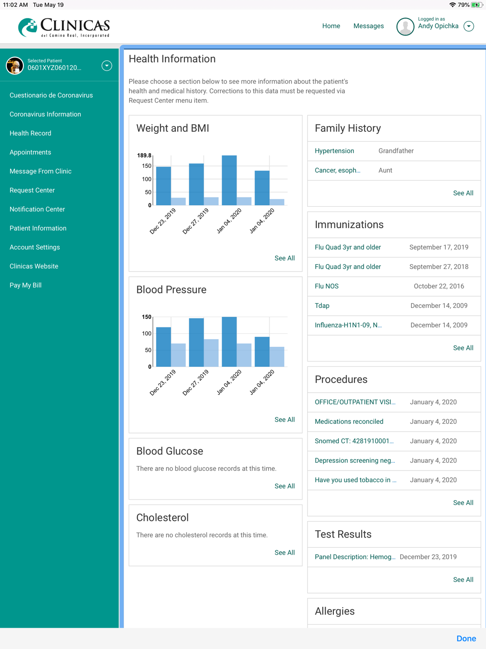Click the selected patient photo thumbnail
486x649 pixels.
click(15, 66)
